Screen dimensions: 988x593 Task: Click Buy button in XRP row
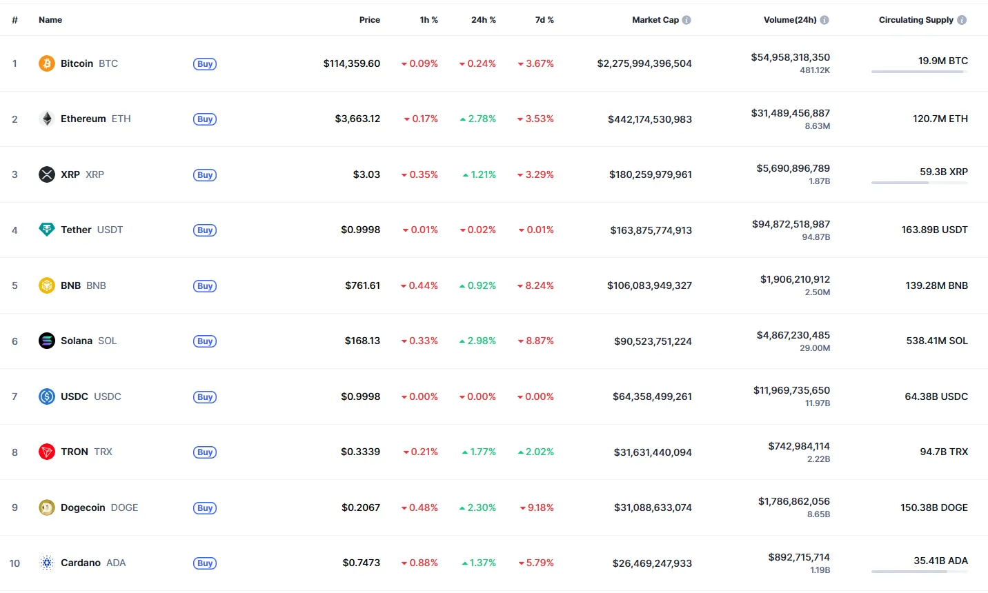[205, 175]
